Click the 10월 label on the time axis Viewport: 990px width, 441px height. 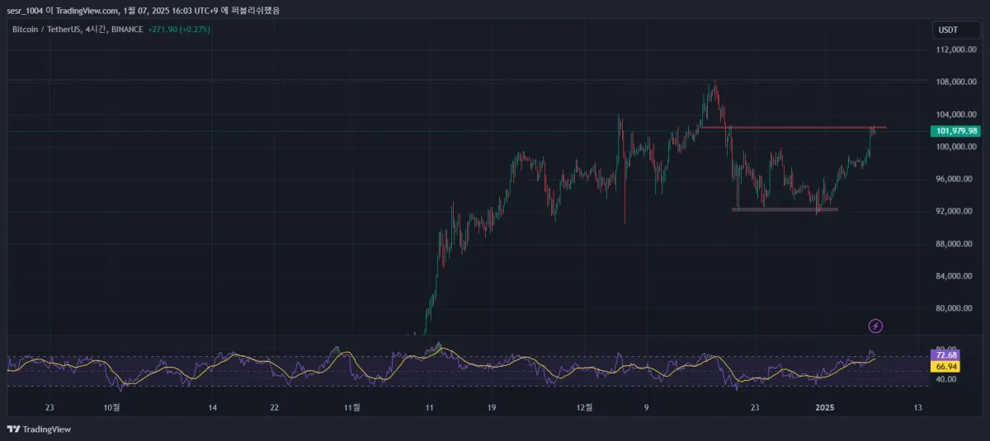point(111,407)
